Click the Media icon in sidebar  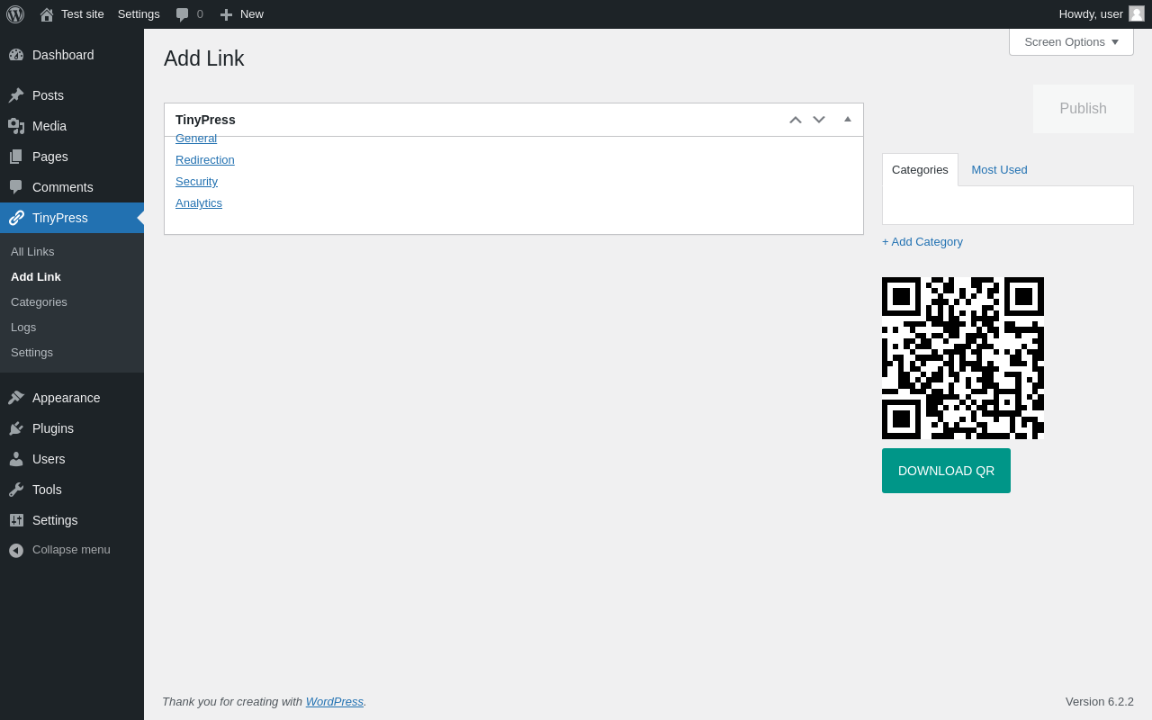[x=16, y=126]
